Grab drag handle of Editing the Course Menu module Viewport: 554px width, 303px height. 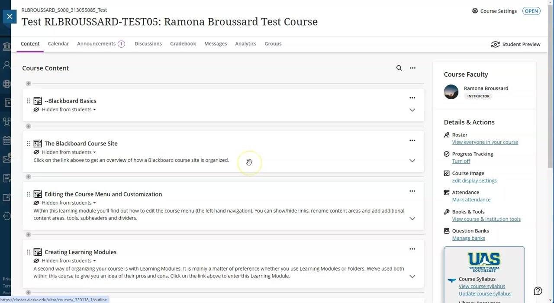pos(28,194)
